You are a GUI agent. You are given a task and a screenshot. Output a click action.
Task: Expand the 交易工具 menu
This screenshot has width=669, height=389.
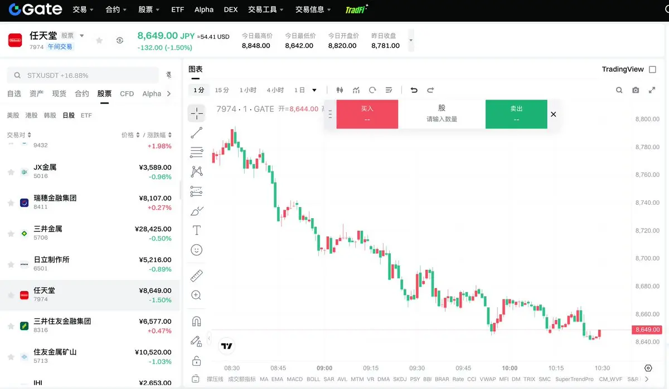[x=266, y=9]
